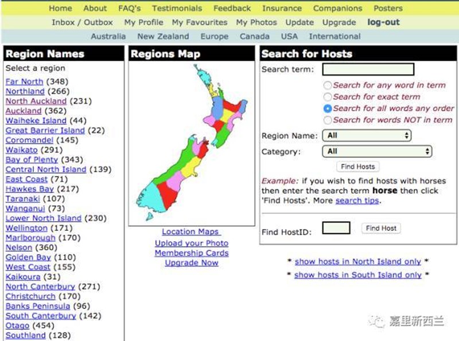Switch to the Canada country tab

pos(254,37)
